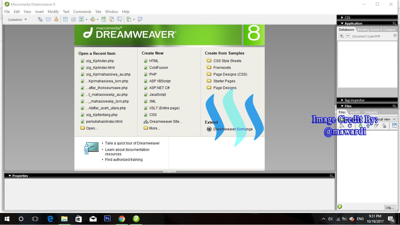Click the Log... button in Files panel

pyautogui.click(x=390, y=207)
